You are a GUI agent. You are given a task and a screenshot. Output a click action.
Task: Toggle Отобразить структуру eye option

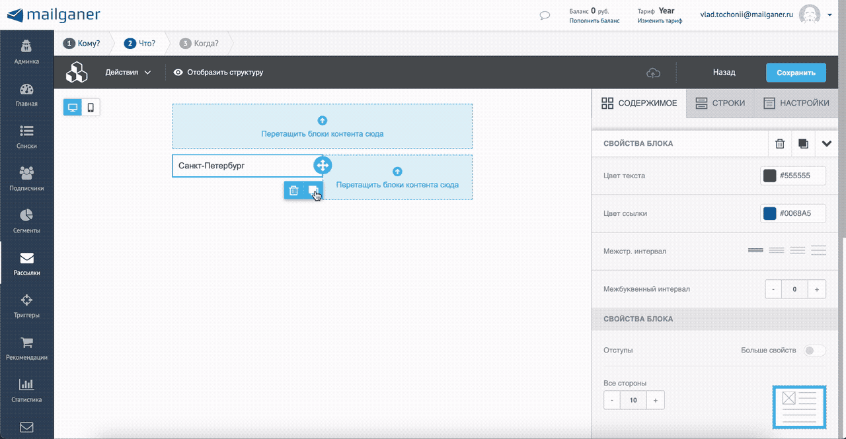click(x=218, y=72)
